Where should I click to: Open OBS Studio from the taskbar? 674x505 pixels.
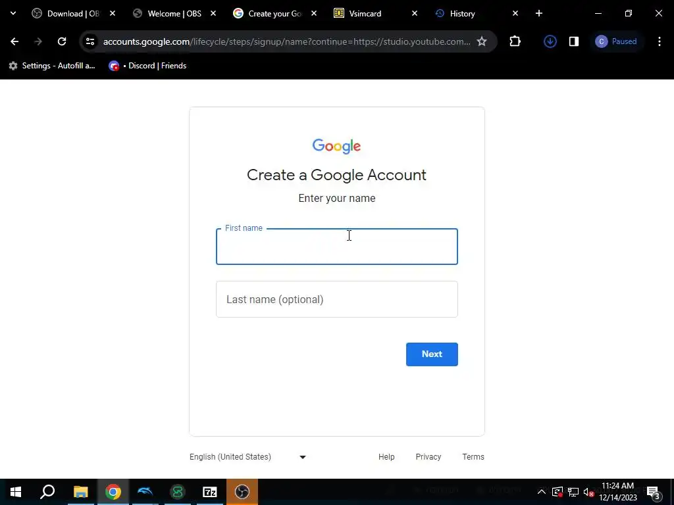pos(242,492)
